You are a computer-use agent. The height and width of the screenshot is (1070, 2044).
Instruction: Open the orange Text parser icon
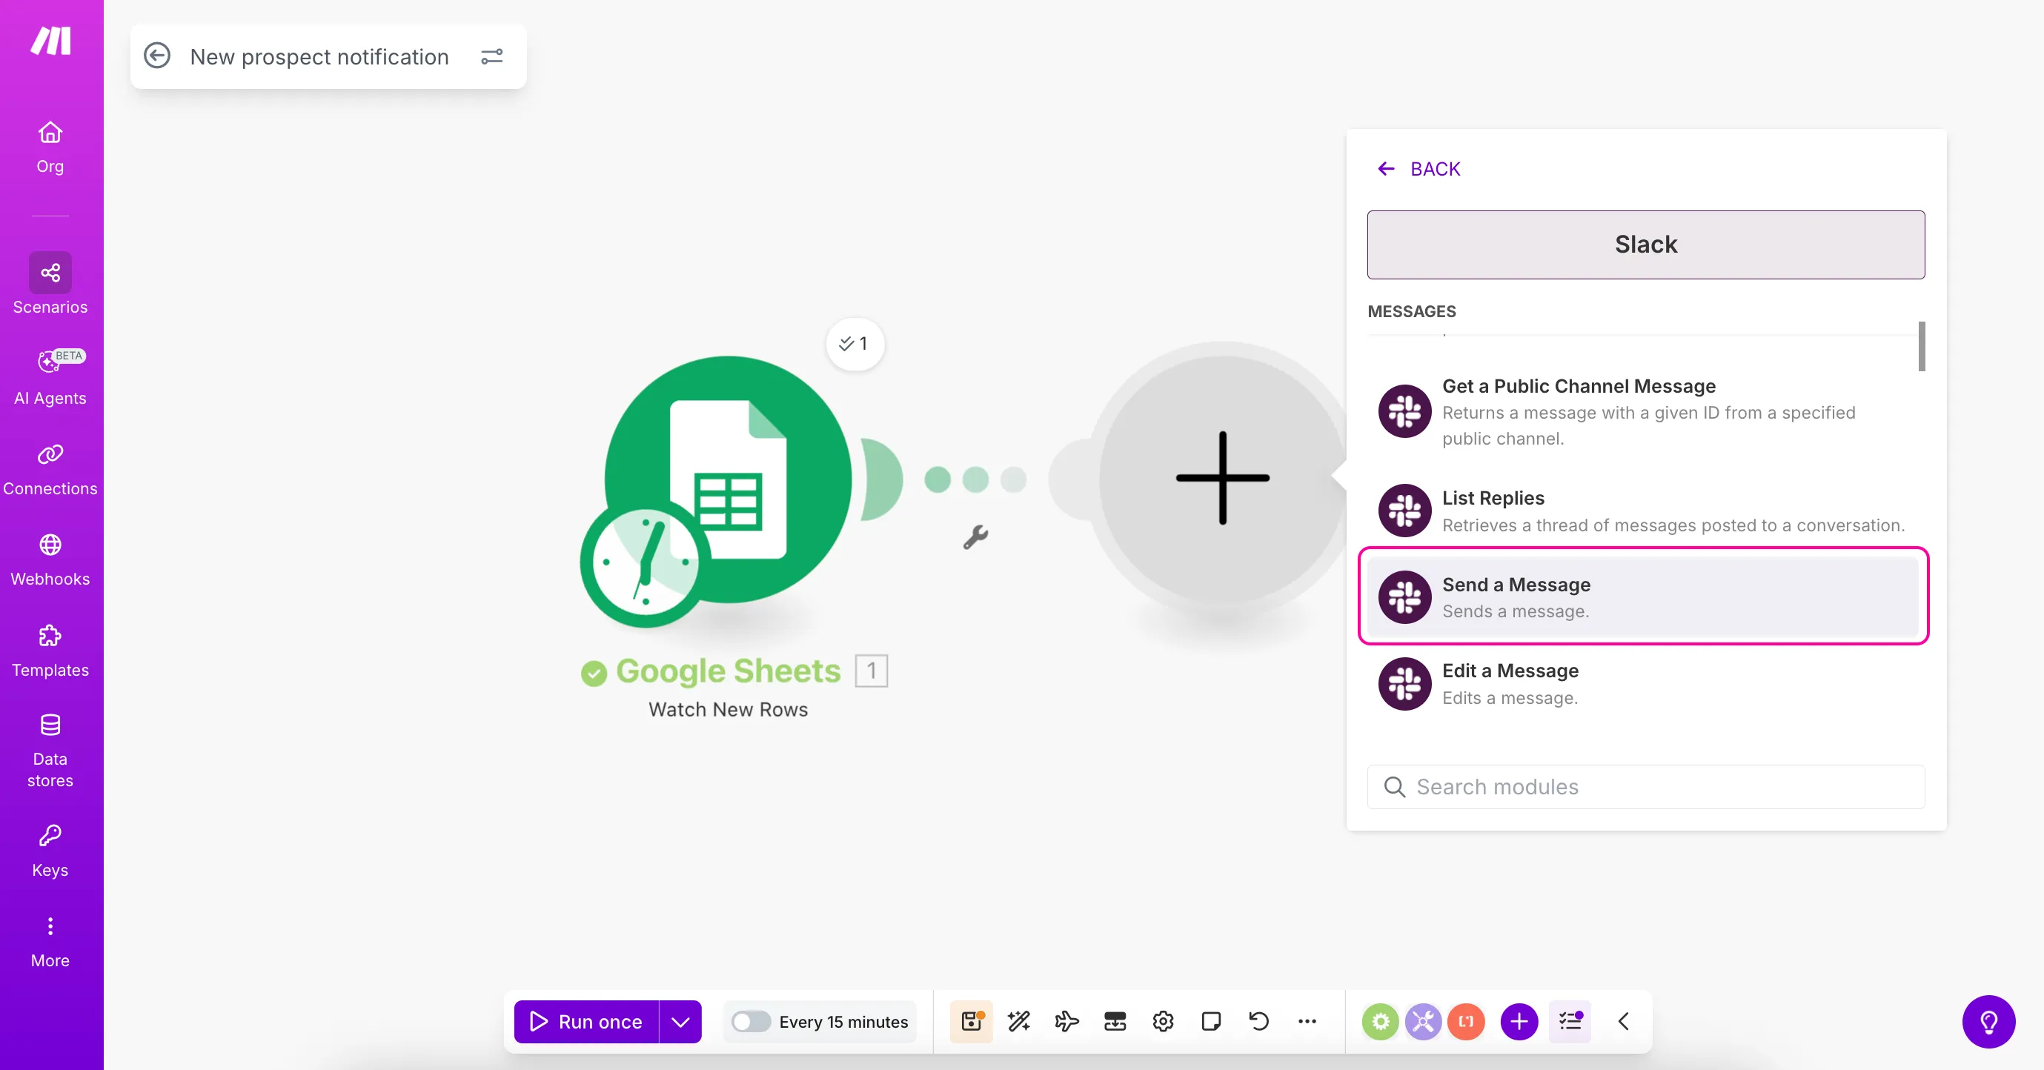pos(1467,1022)
